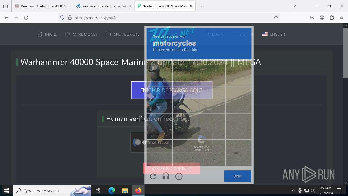Open captcha help information icon
The width and height of the screenshot is (348, 196).
[179, 176]
